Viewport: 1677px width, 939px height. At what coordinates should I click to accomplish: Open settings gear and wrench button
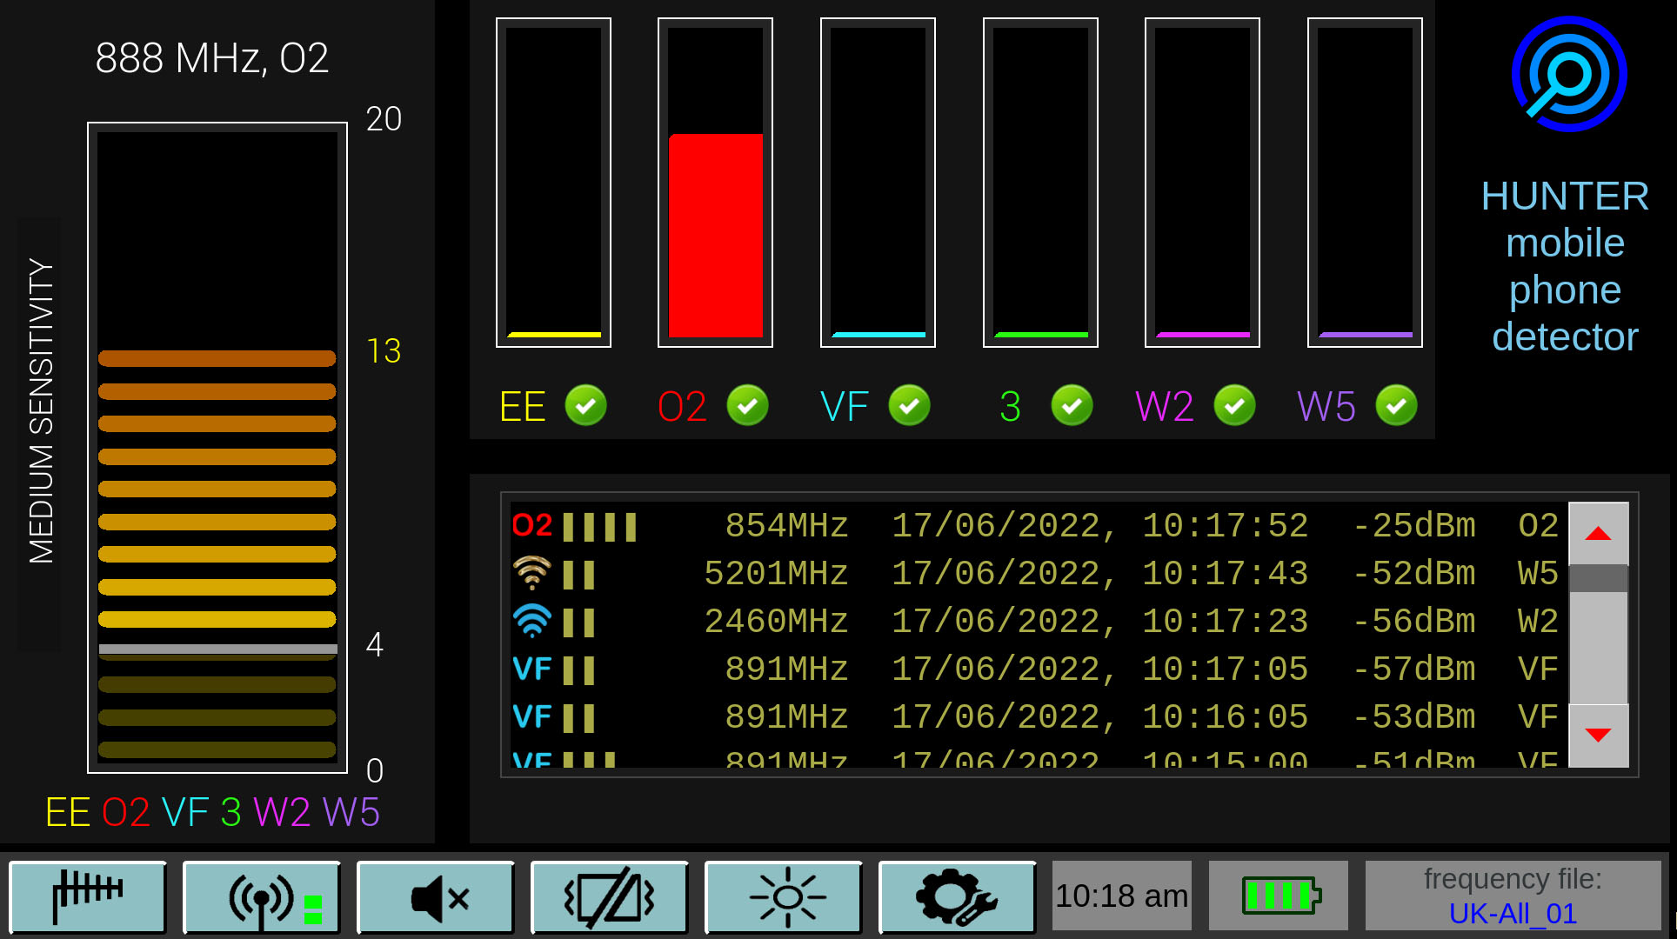[957, 897]
